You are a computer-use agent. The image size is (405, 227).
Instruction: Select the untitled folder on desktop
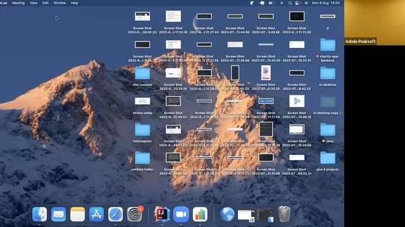pyautogui.click(x=142, y=158)
